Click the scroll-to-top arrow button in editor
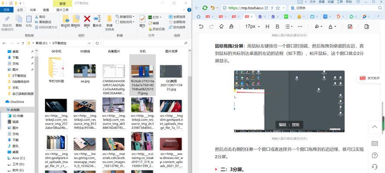 point(375,127)
